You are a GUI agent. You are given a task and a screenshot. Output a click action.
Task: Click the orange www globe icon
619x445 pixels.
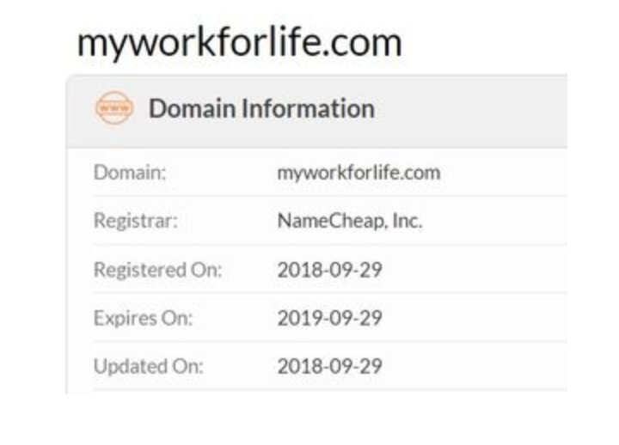[x=114, y=109]
